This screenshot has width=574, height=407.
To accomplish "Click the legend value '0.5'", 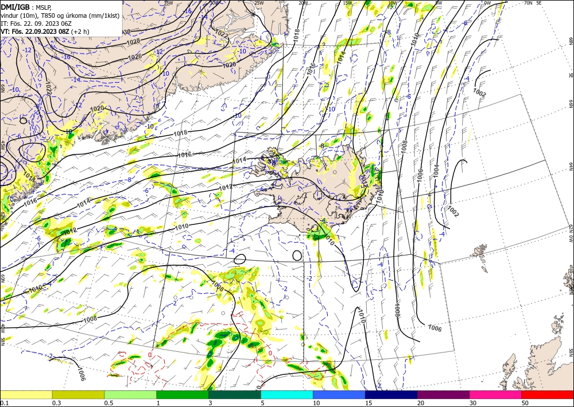I will point(108,403).
